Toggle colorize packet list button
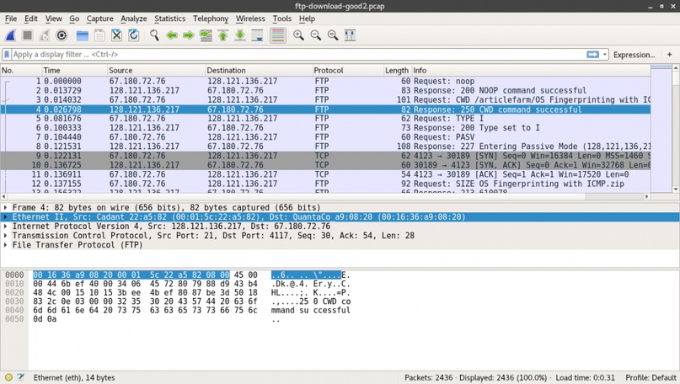Image resolution: width=680 pixels, height=384 pixels. [x=277, y=35]
